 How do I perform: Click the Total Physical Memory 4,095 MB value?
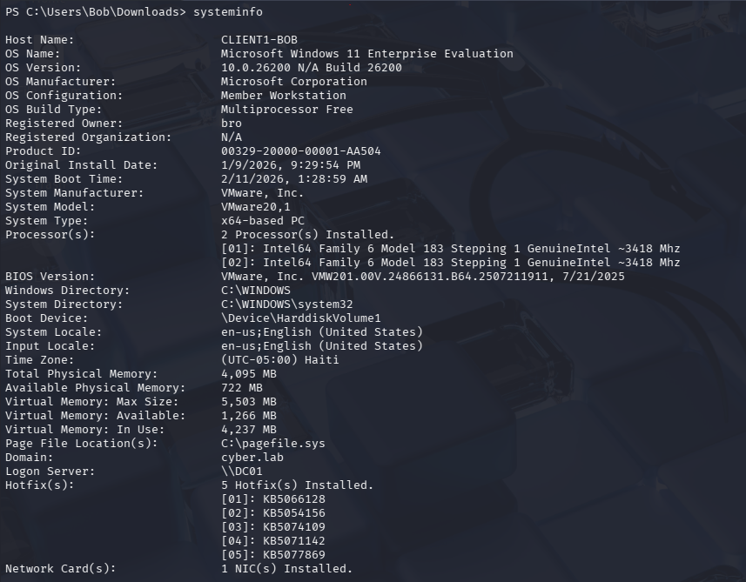pyautogui.click(x=248, y=374)
